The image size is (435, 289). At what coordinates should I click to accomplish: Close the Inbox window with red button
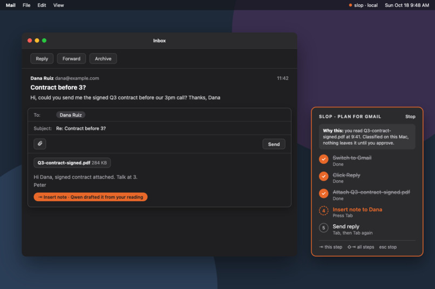tap(30, 40)
